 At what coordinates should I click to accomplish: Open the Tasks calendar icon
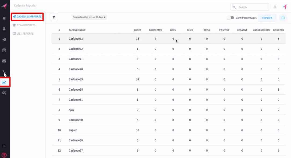4,50
